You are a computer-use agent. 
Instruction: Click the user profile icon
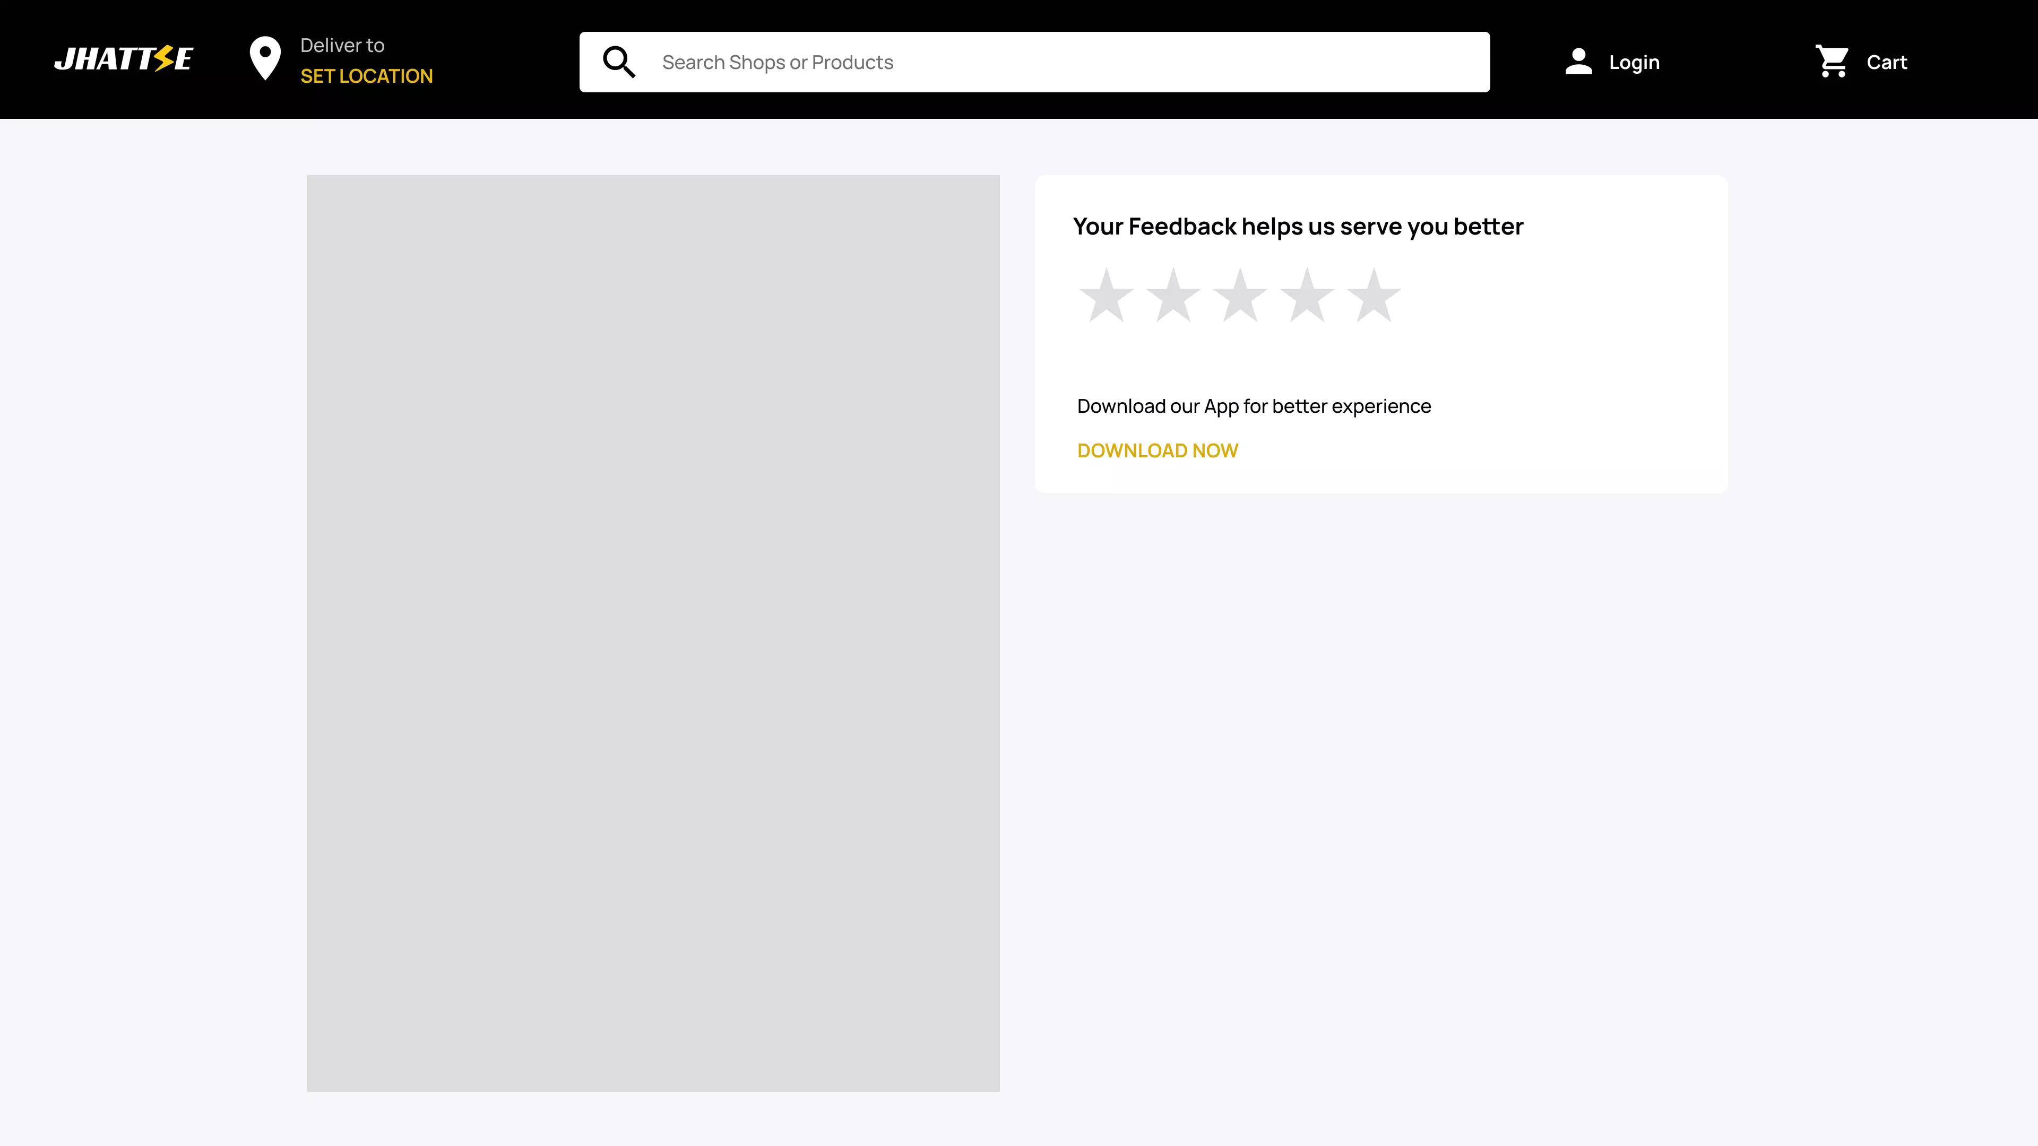[1578, 62]
